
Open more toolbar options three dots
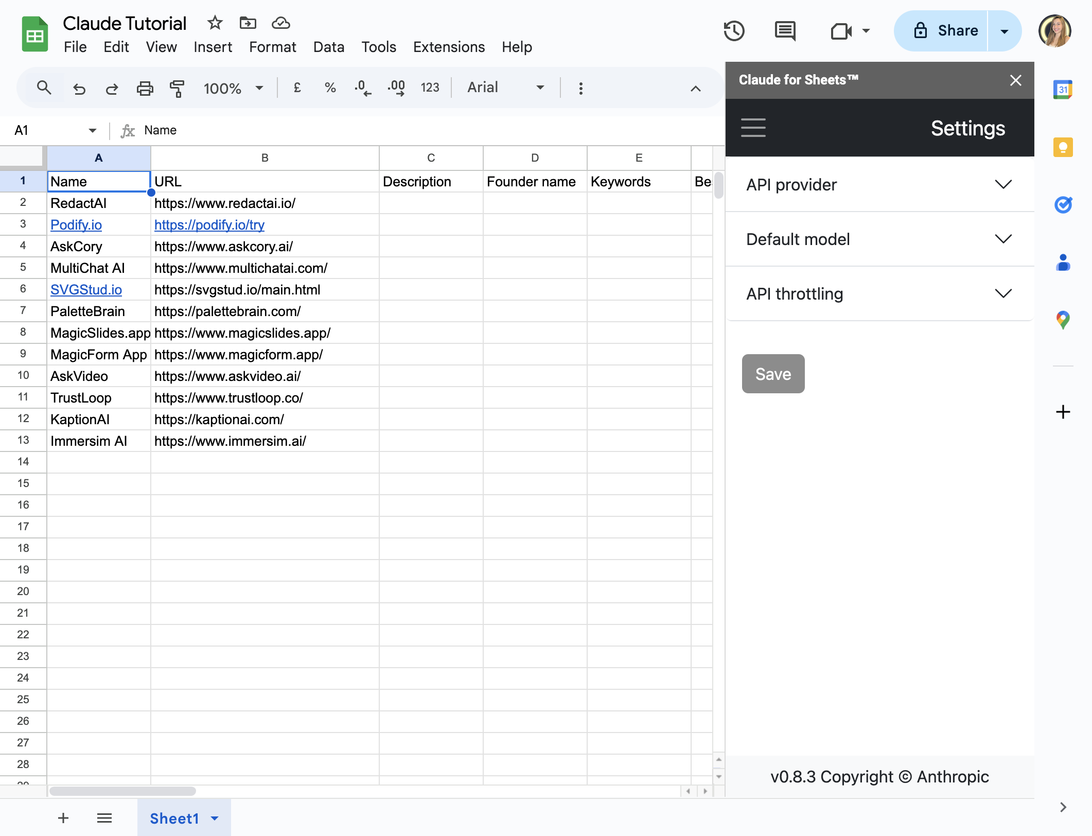point(581,89)
